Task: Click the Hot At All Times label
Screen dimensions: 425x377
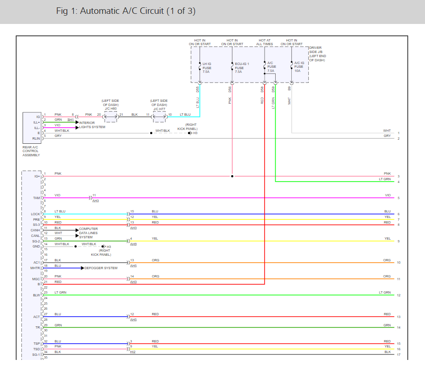Action: [x=265, y=42]
